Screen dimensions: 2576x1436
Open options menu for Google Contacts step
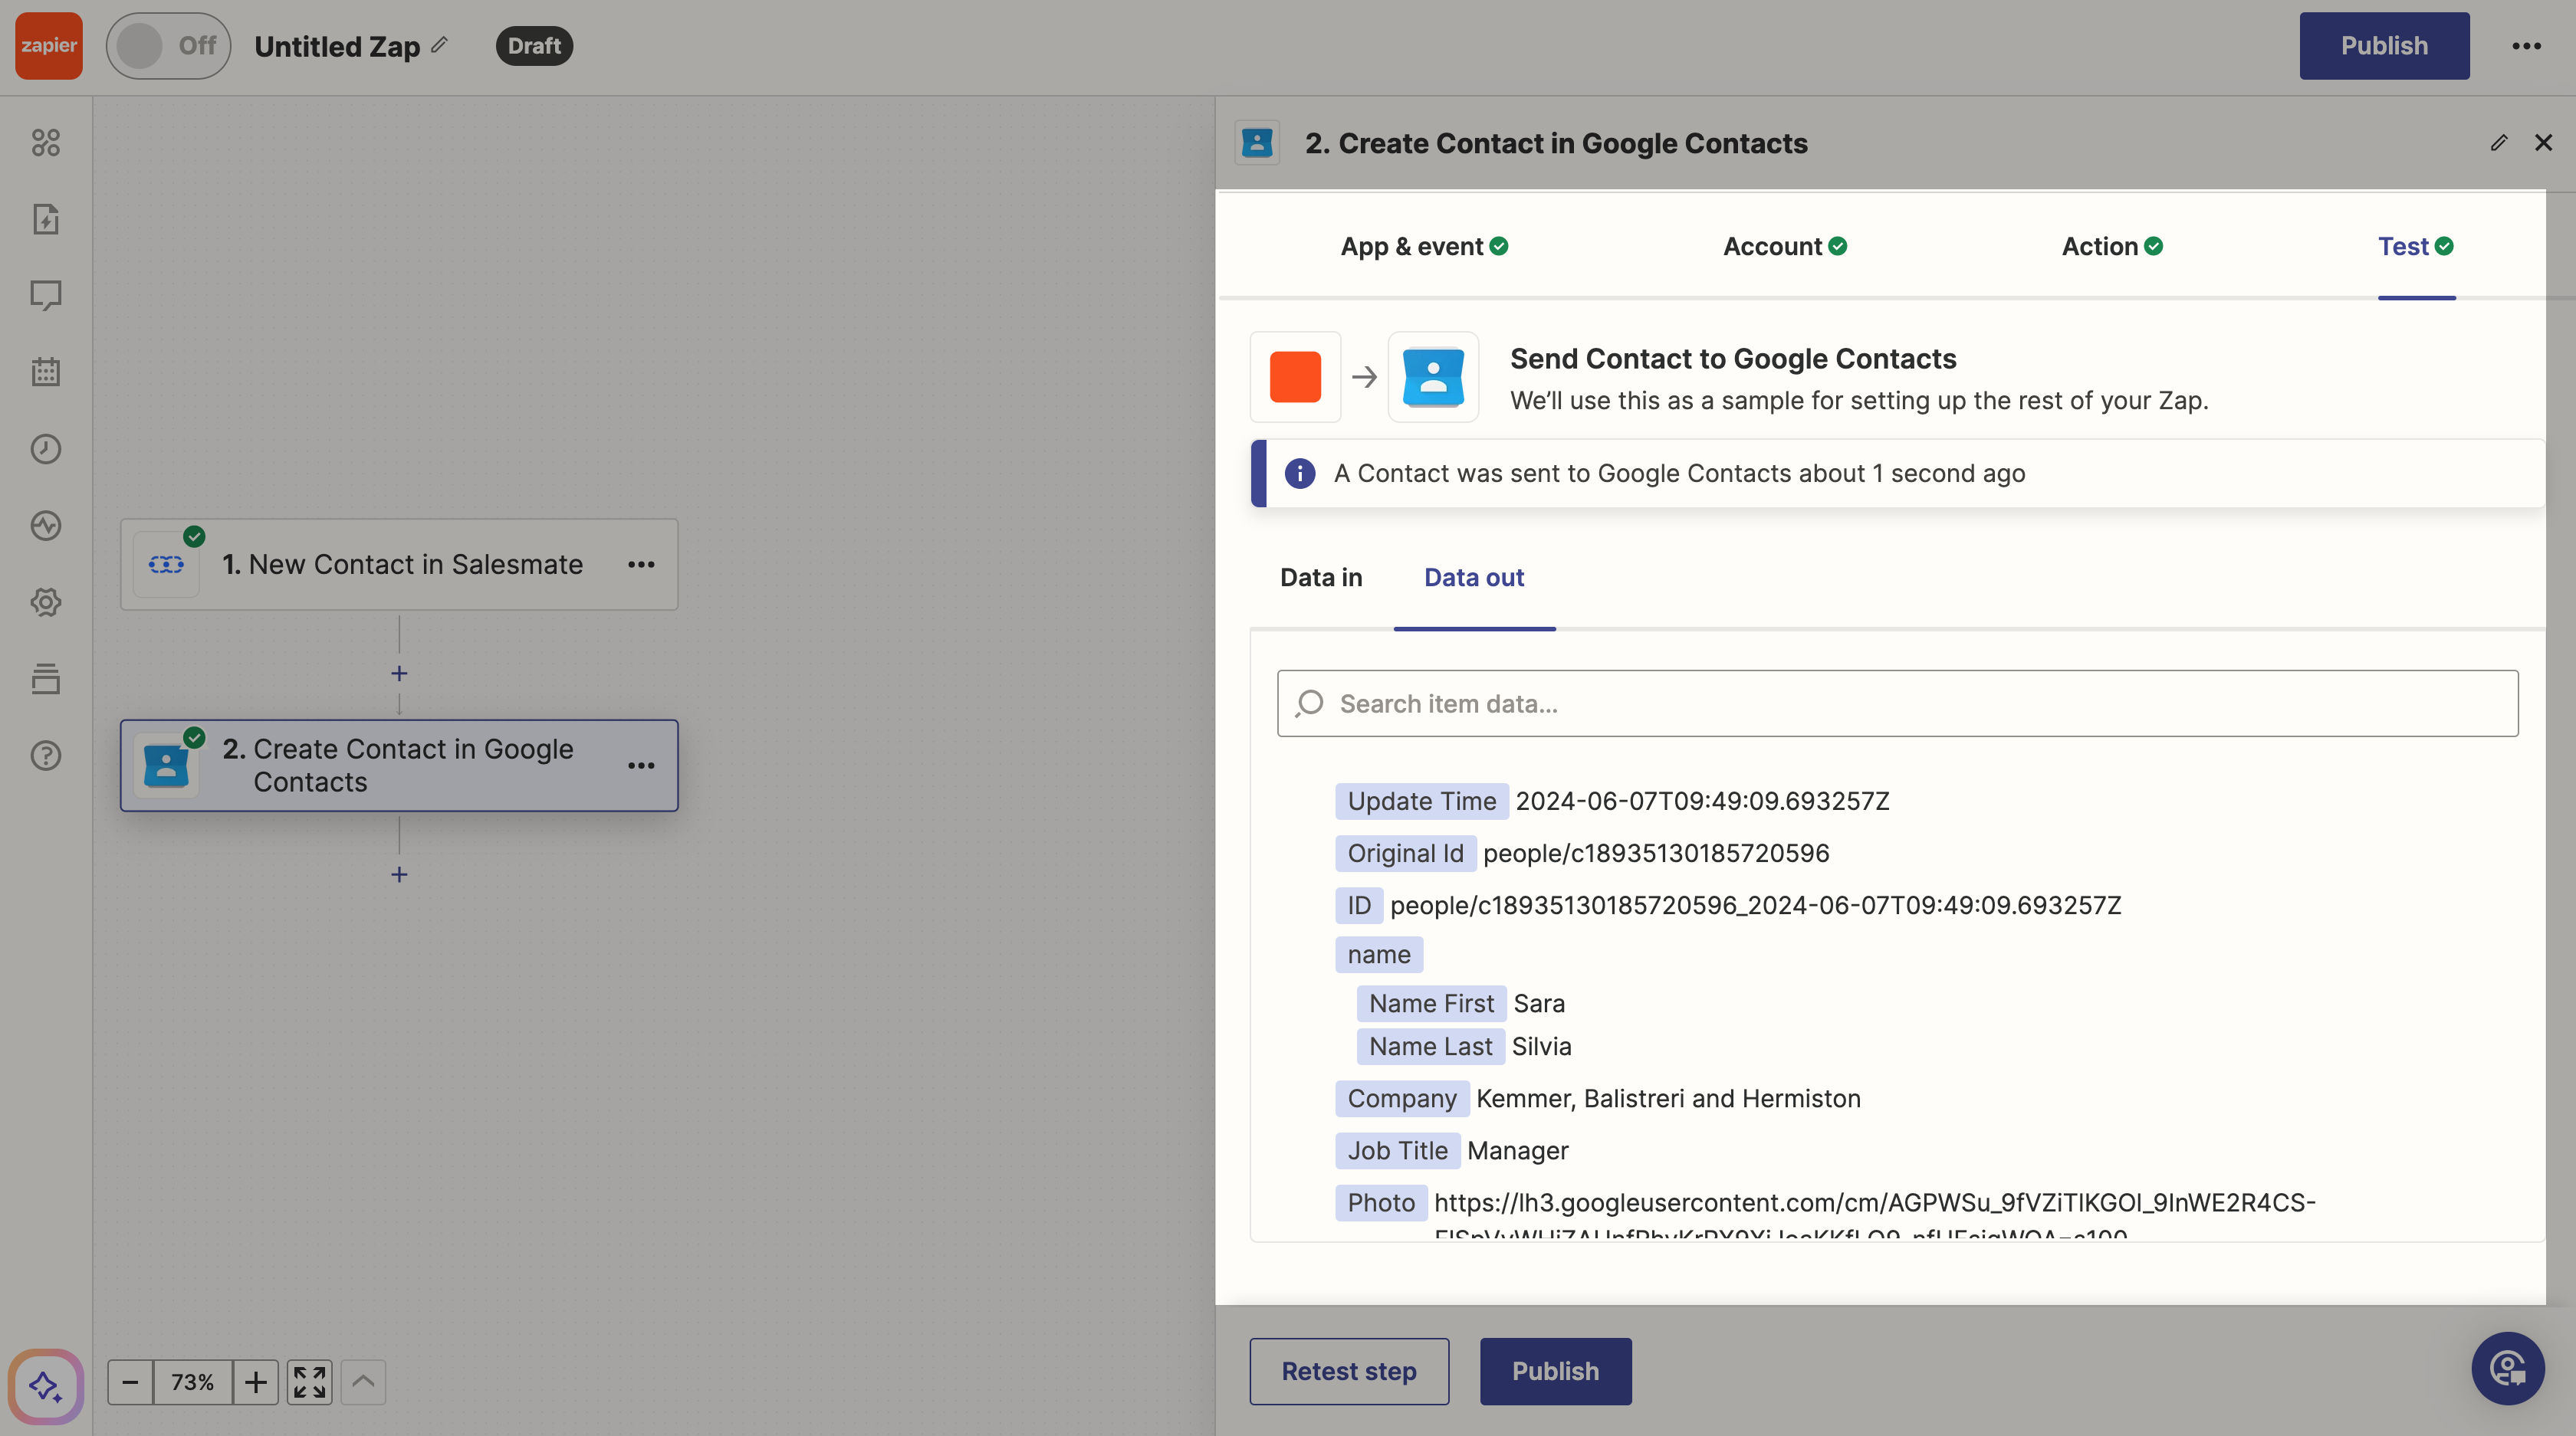641,766
